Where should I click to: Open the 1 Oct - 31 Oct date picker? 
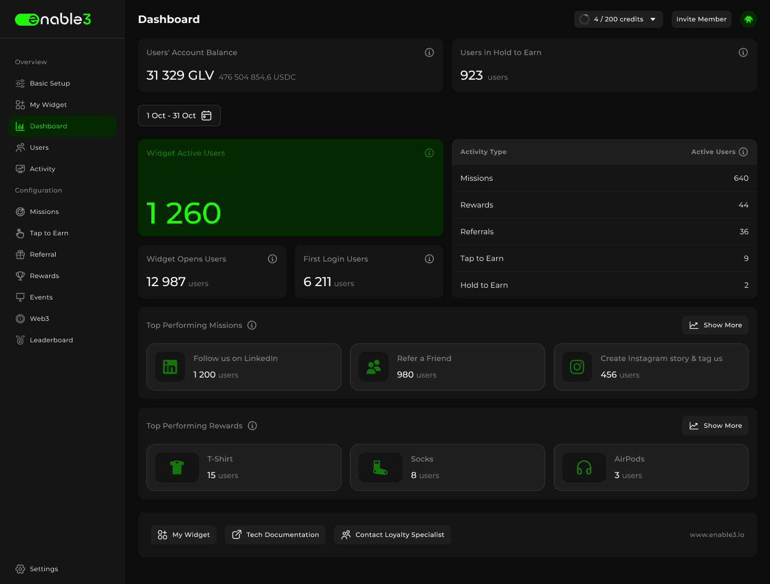(x=179, y=116)
